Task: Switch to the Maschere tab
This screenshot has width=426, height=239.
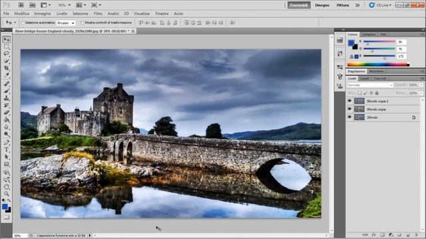Action: pyautogui.click(x=376, y=71)
